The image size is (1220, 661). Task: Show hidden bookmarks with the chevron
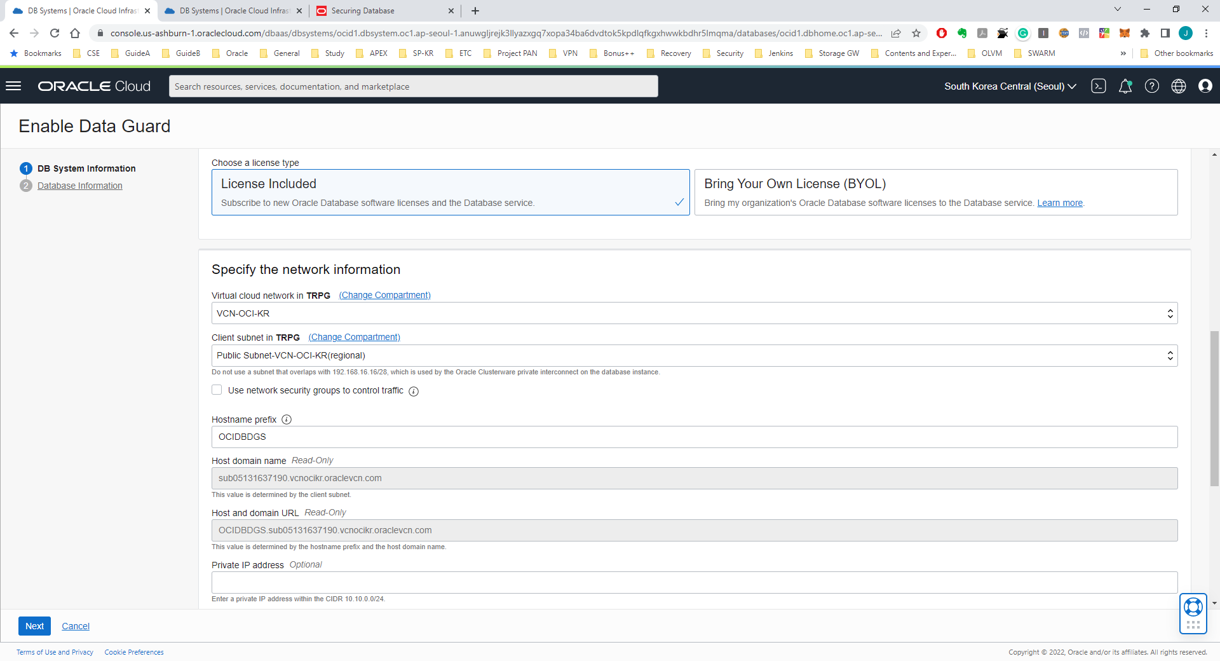click(1123, 53)
